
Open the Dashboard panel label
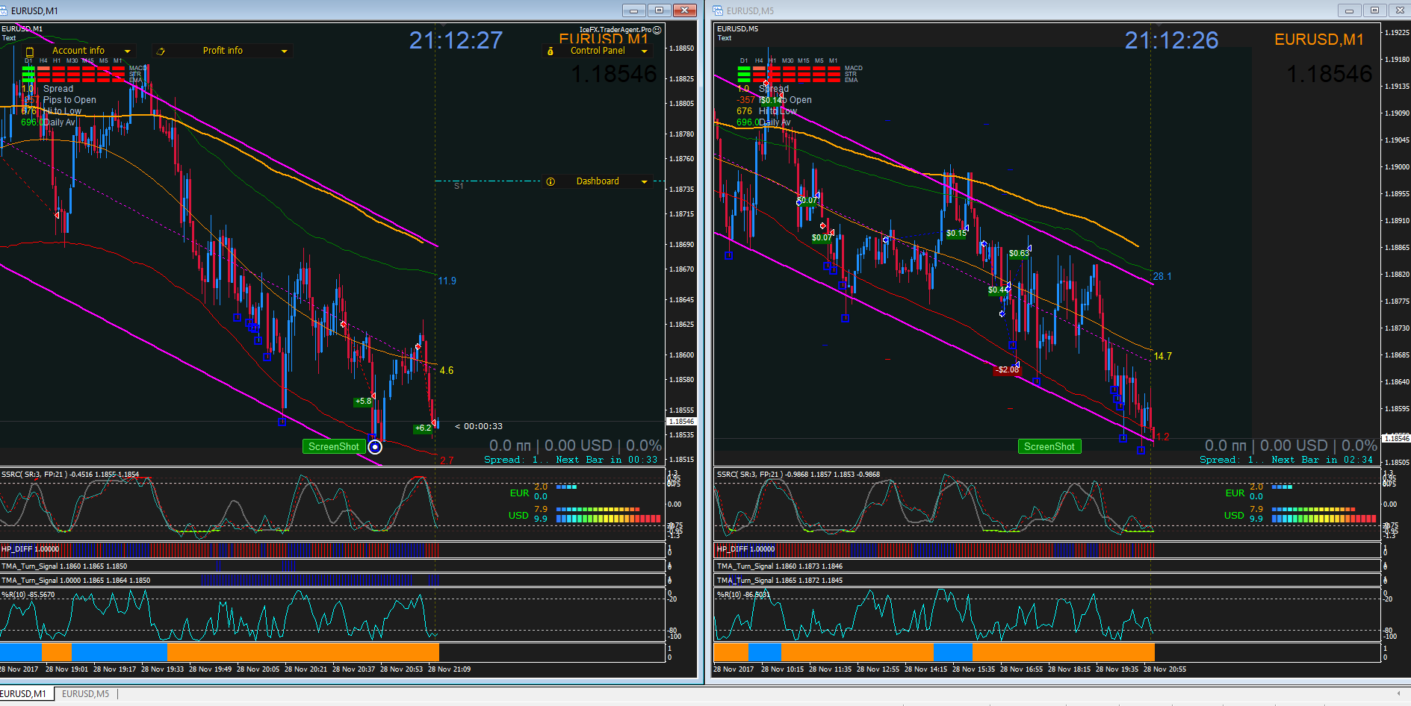click(598, 181)
